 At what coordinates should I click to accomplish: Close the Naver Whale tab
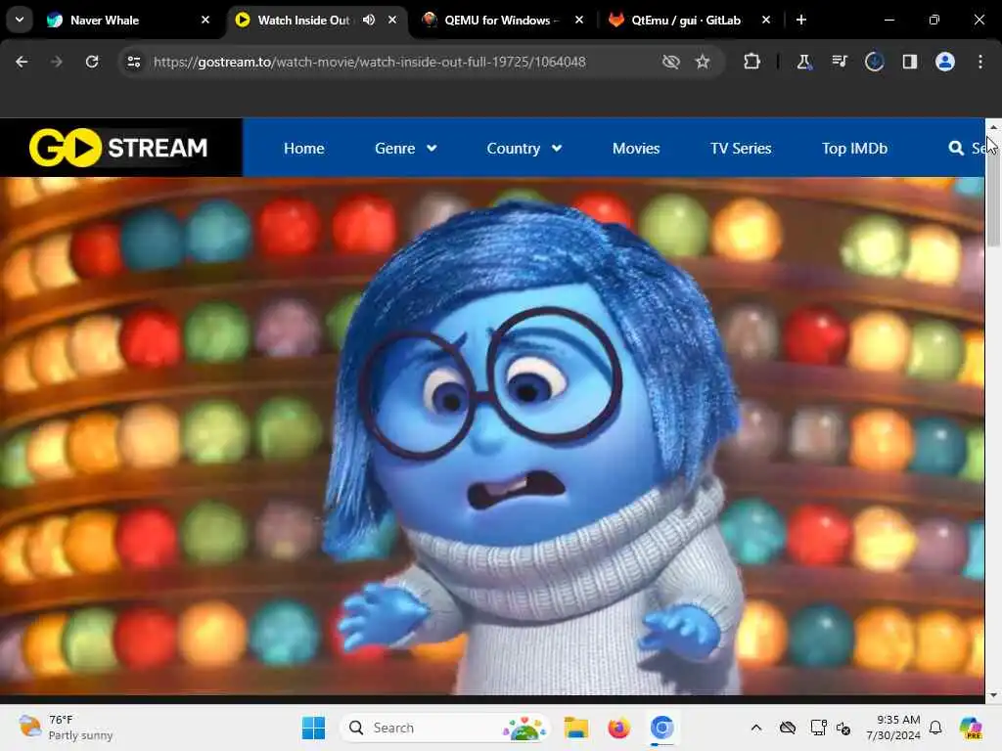(205, 20)
